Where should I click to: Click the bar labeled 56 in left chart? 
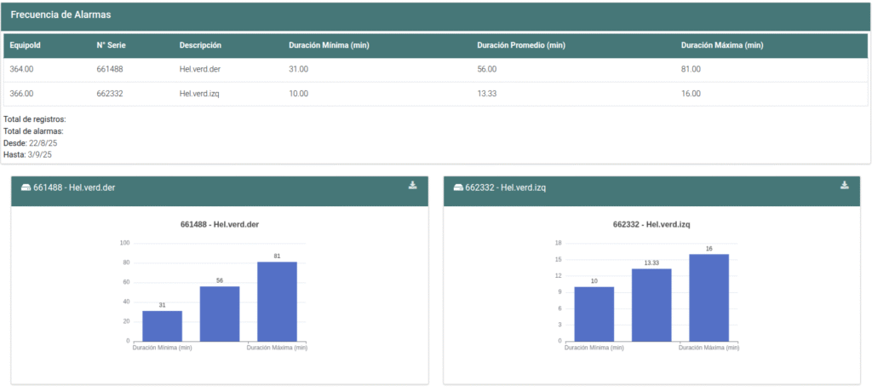coord(220,314)
